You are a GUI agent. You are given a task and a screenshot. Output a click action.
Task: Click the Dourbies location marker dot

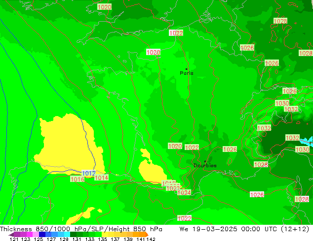tap(205, 161)
